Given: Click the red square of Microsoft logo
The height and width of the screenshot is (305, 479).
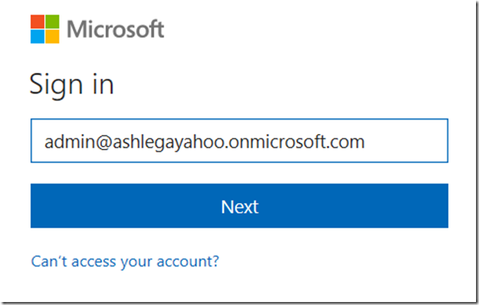Looking at the screenshot, I should 38,22.
